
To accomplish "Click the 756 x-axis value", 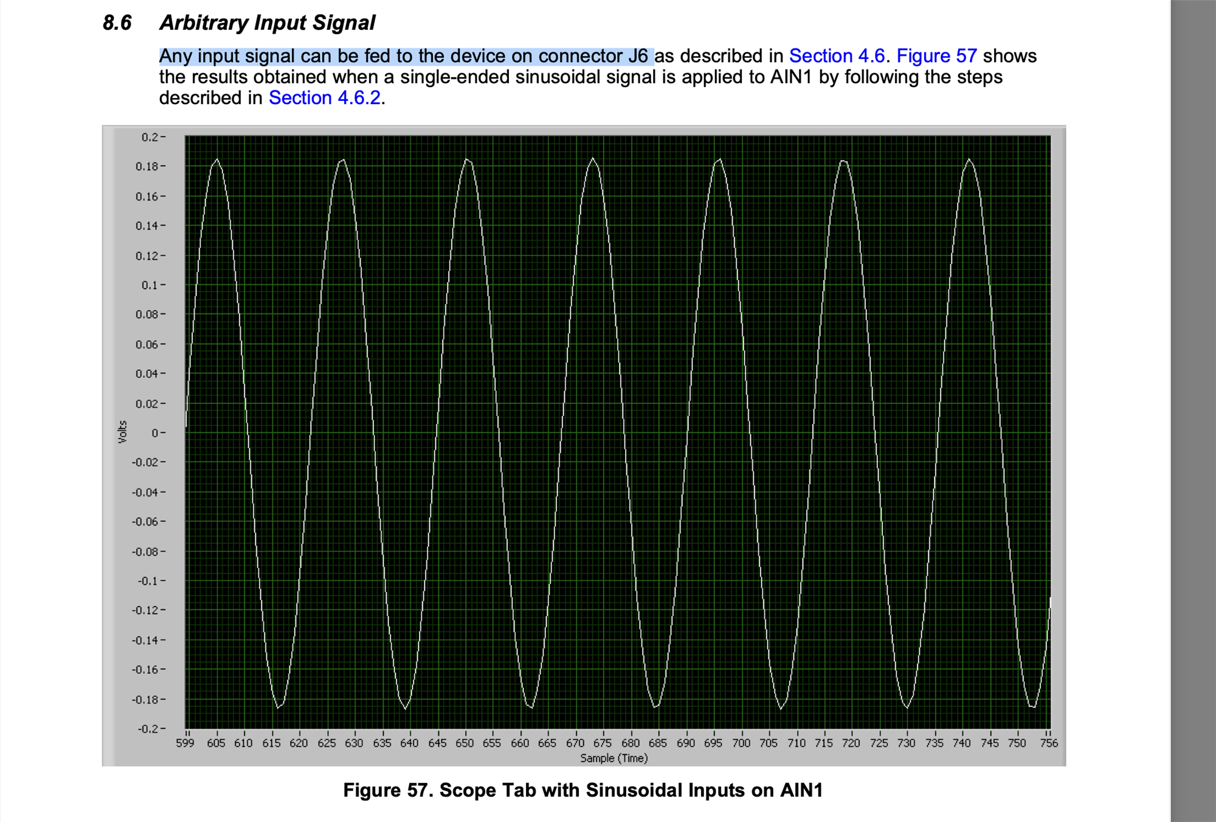I will point(1049,743).
